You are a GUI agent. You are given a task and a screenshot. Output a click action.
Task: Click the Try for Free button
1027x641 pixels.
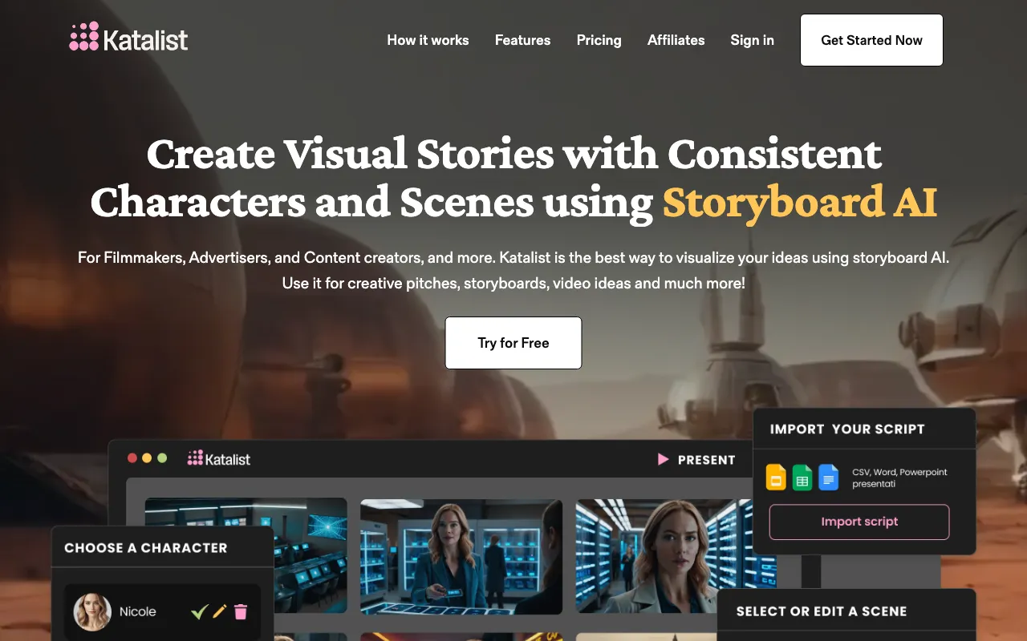click(513, 343)
